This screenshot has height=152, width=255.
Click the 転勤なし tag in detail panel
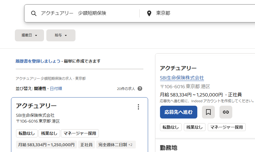[171, 127]
